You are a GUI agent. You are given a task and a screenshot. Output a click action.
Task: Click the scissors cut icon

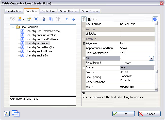click(x=44, y=19)
